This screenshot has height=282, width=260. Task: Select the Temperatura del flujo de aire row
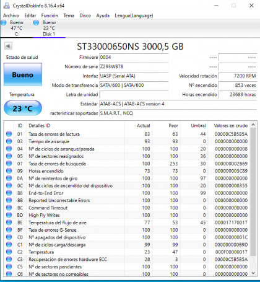click(127, 223)
